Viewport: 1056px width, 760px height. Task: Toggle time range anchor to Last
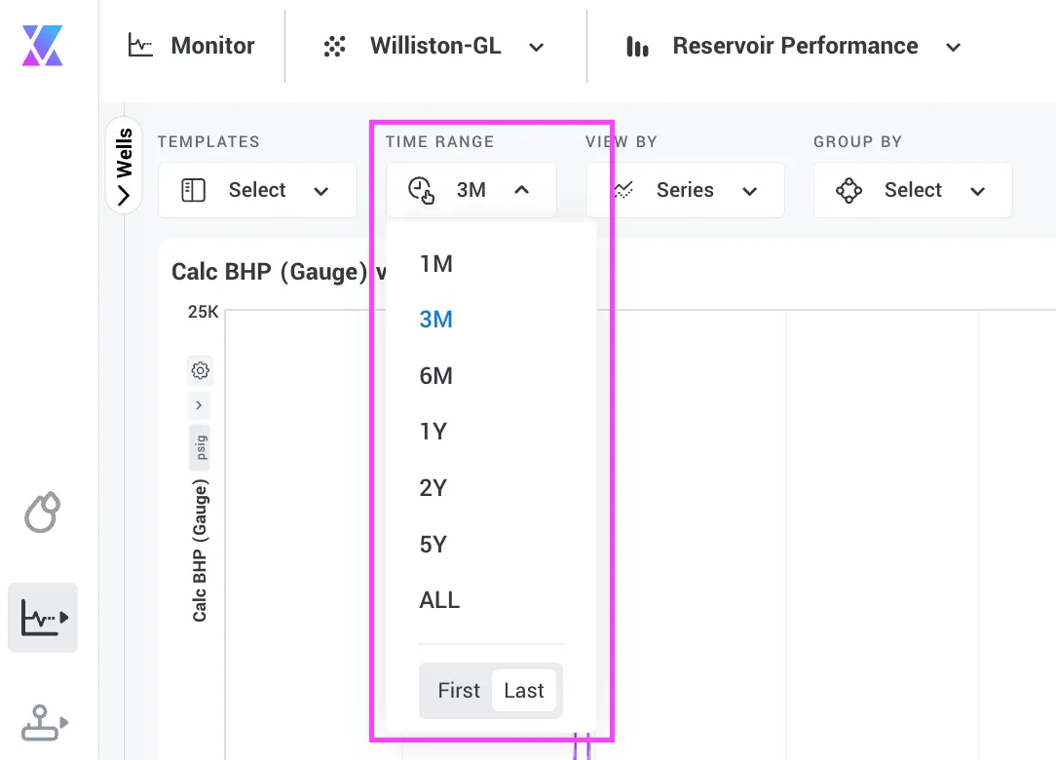click(x=524, y=690)
